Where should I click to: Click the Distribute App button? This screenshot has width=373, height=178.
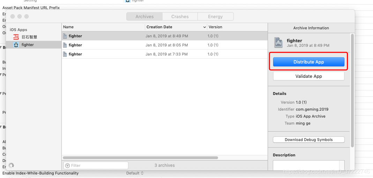308,62
